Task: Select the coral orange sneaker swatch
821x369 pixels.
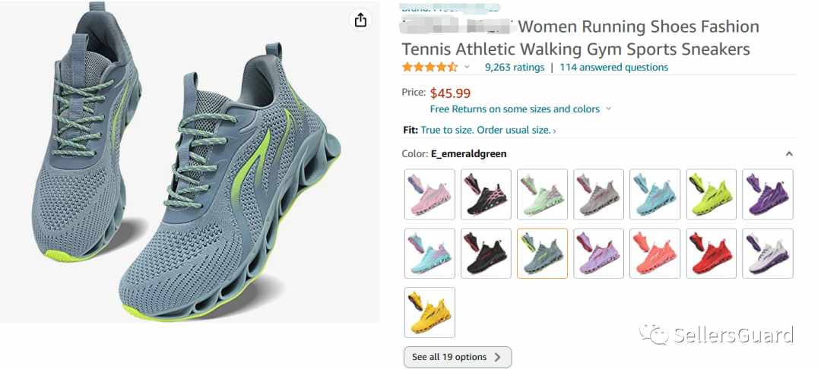Action: (655, 254)
